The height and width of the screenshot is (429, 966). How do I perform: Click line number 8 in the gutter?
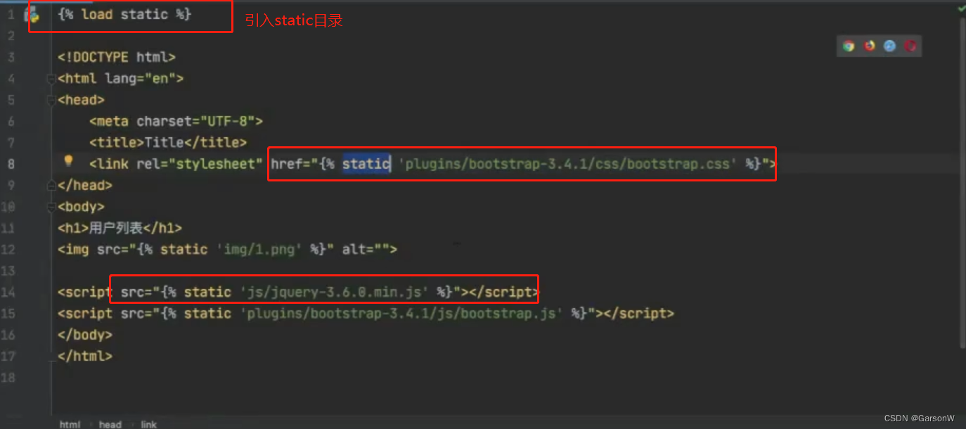click(x=11, y=164)
